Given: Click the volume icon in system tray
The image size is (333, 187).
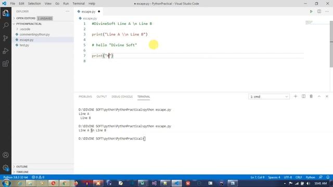Looking at the screenshot, I should (308, 183).
